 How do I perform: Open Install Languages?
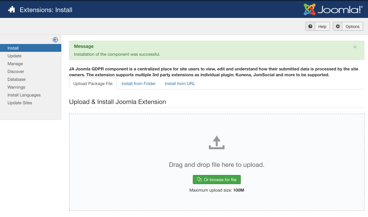click(x=24, y=95)
